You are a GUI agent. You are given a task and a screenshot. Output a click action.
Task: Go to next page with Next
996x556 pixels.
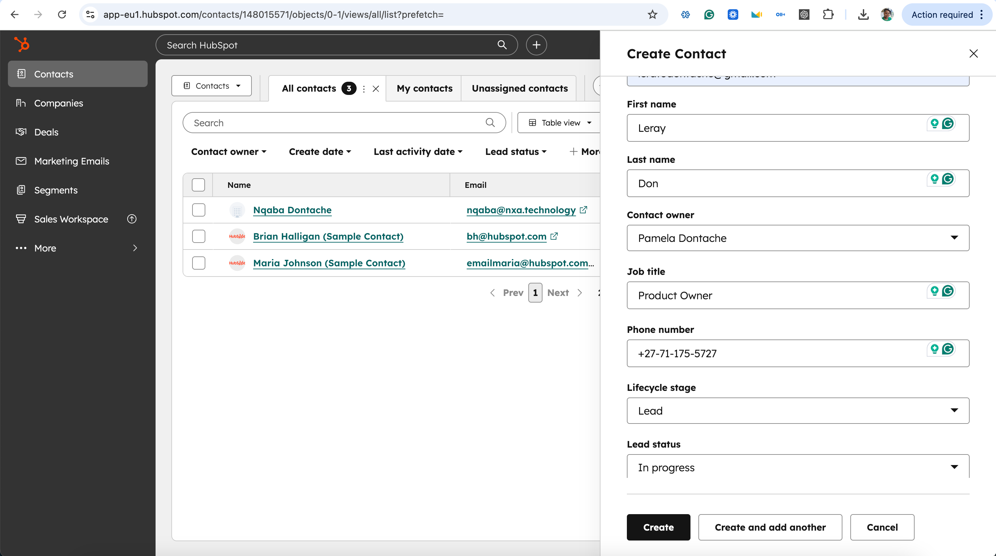(x=565, y=293)
